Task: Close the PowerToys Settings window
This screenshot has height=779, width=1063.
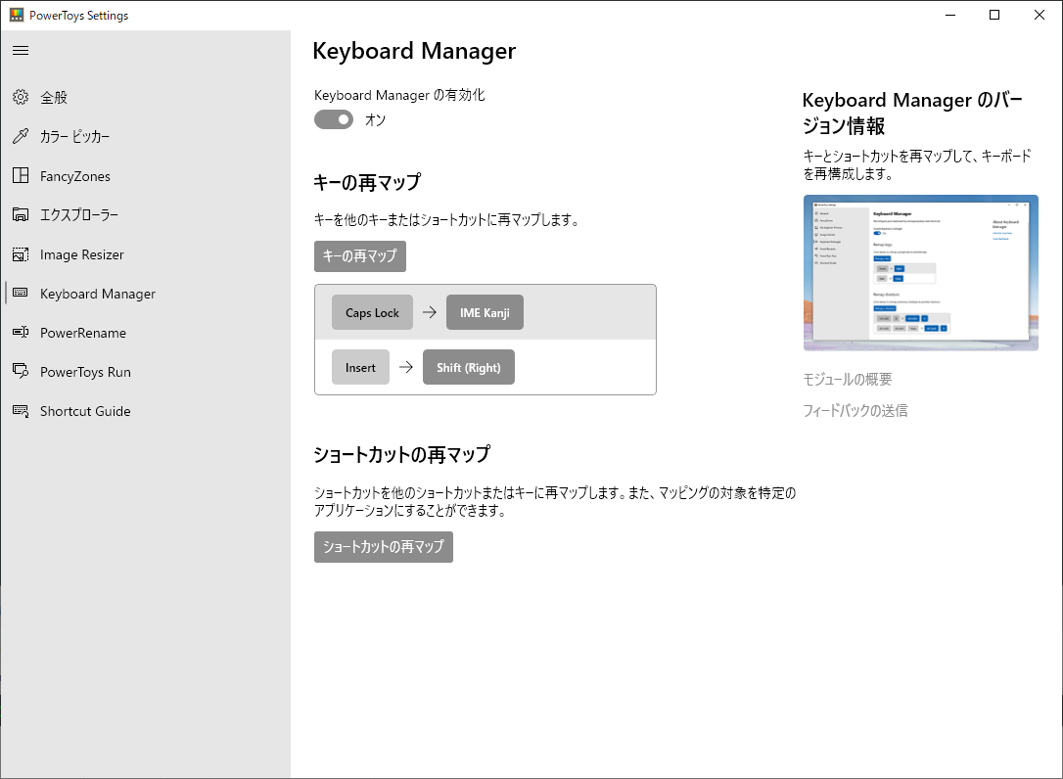Action: coord(1040,15)
